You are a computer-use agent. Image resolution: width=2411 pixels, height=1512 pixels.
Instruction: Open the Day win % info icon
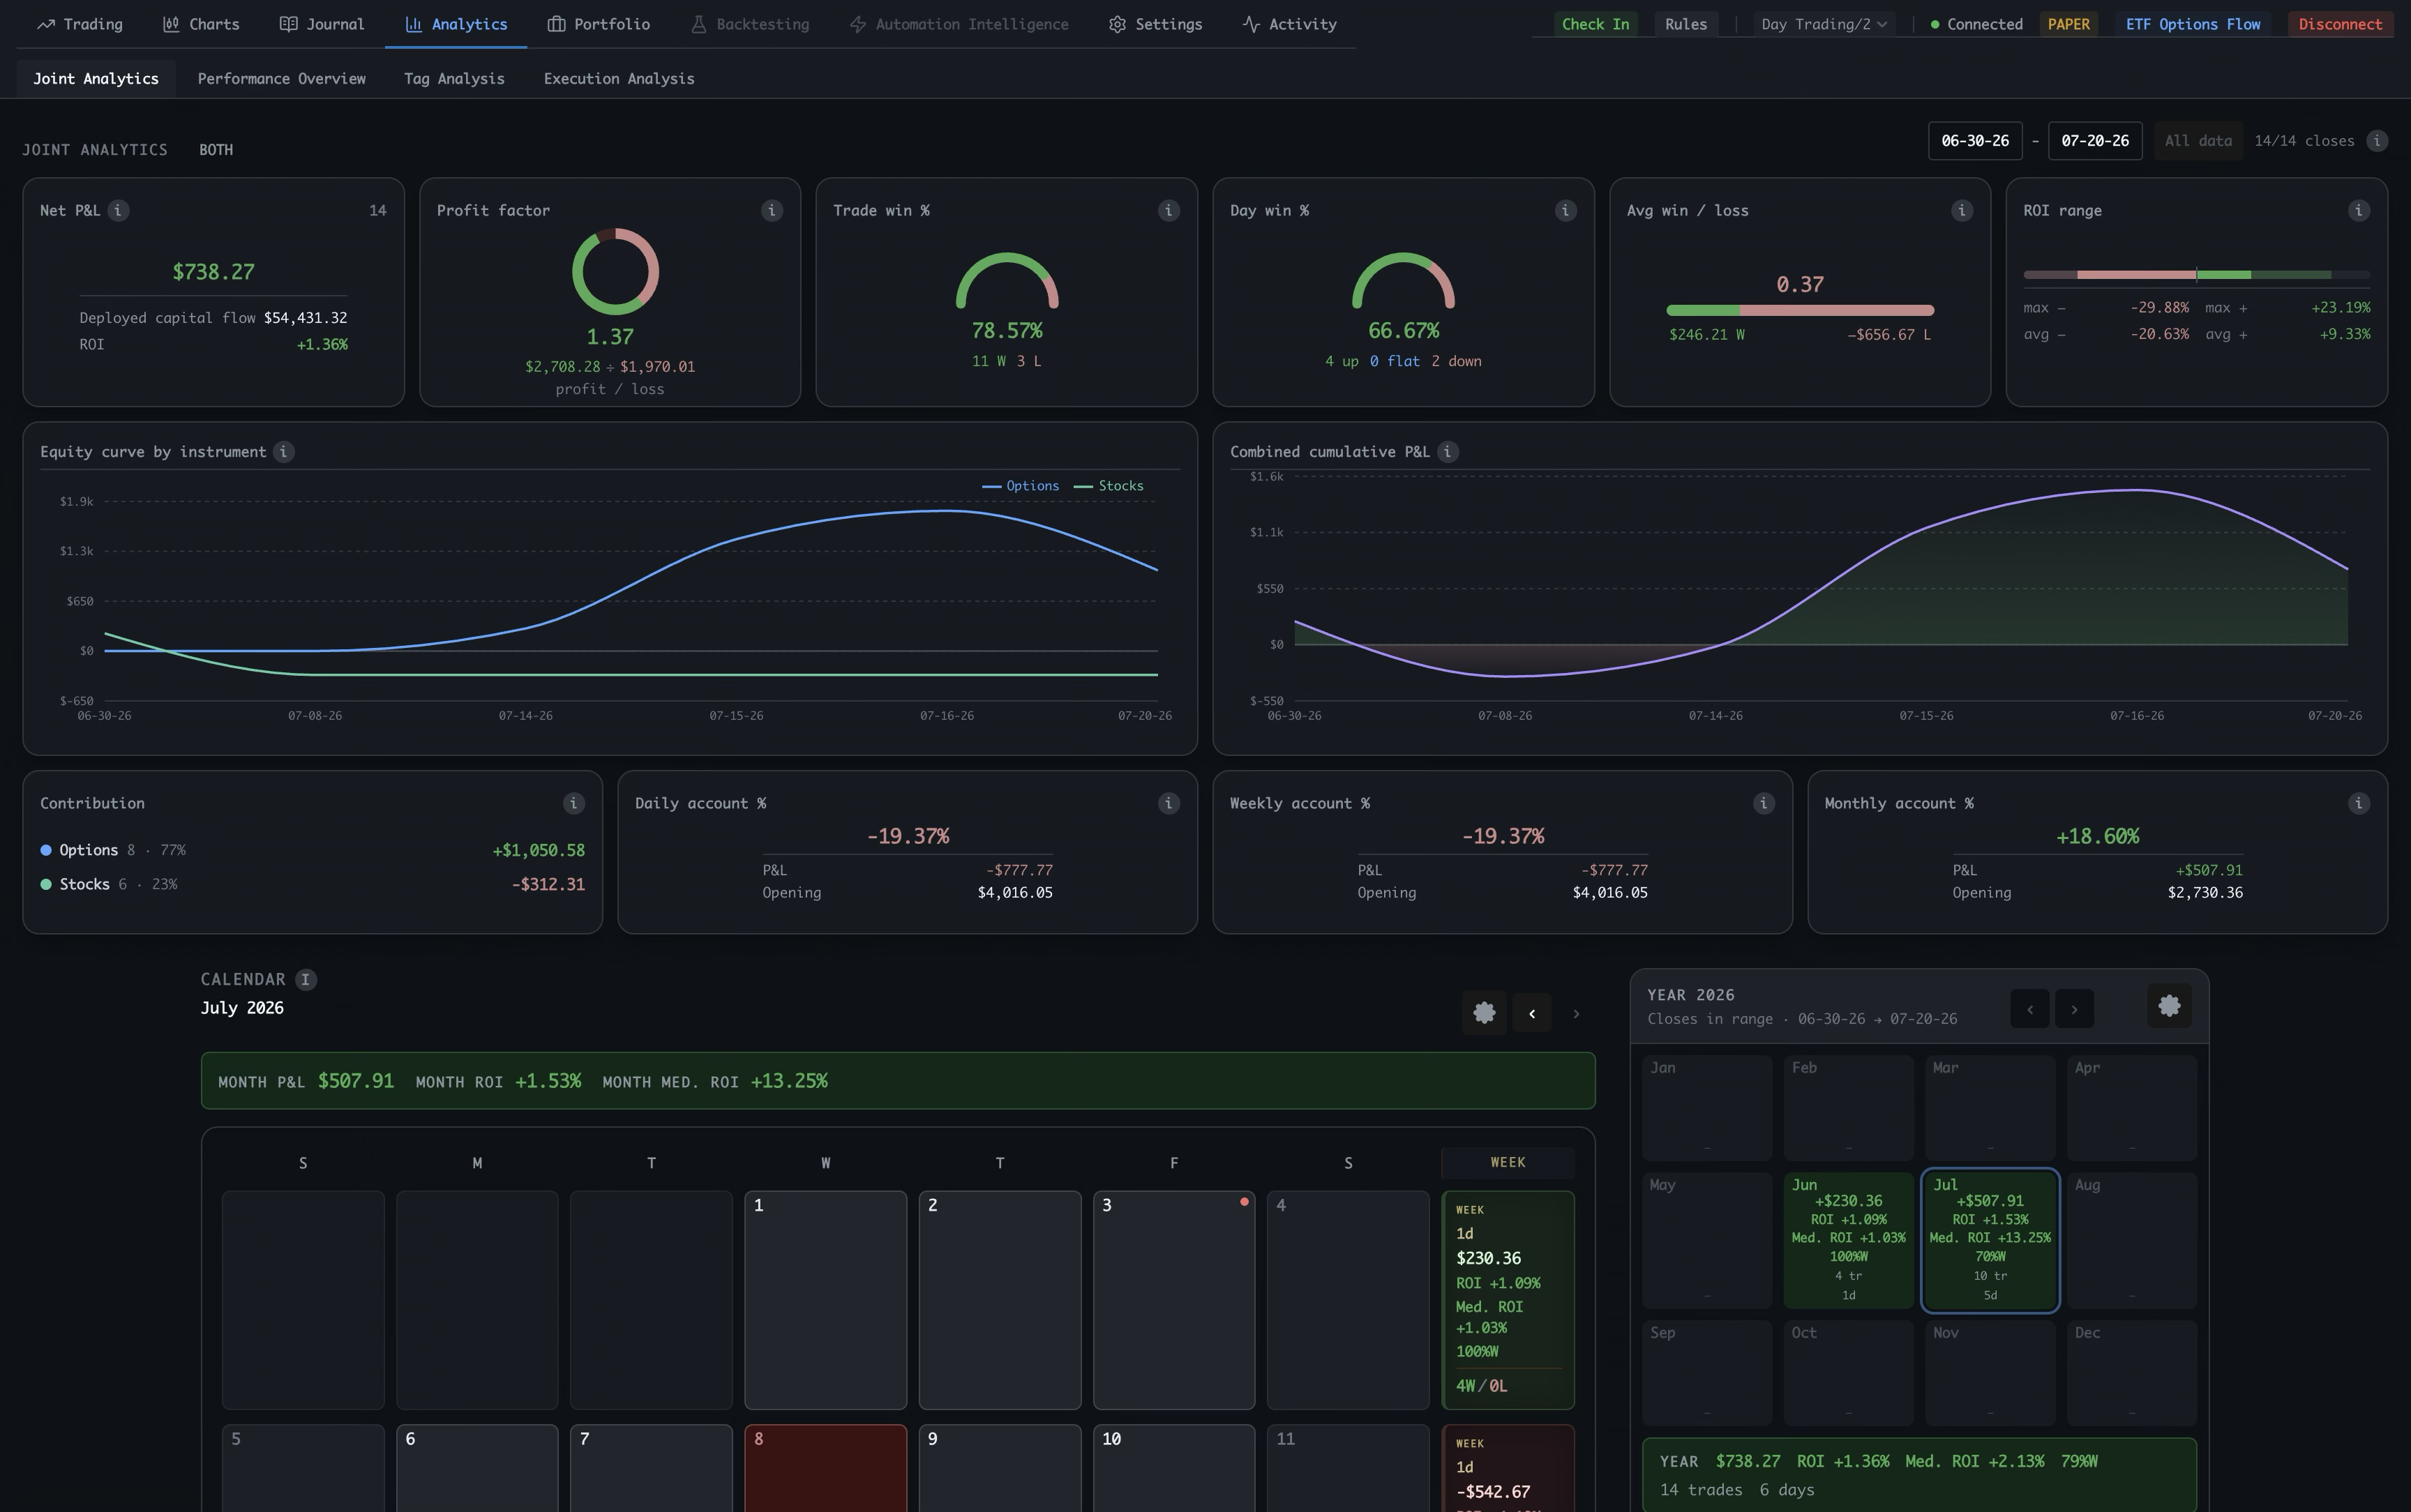(x=1565, y=210)
